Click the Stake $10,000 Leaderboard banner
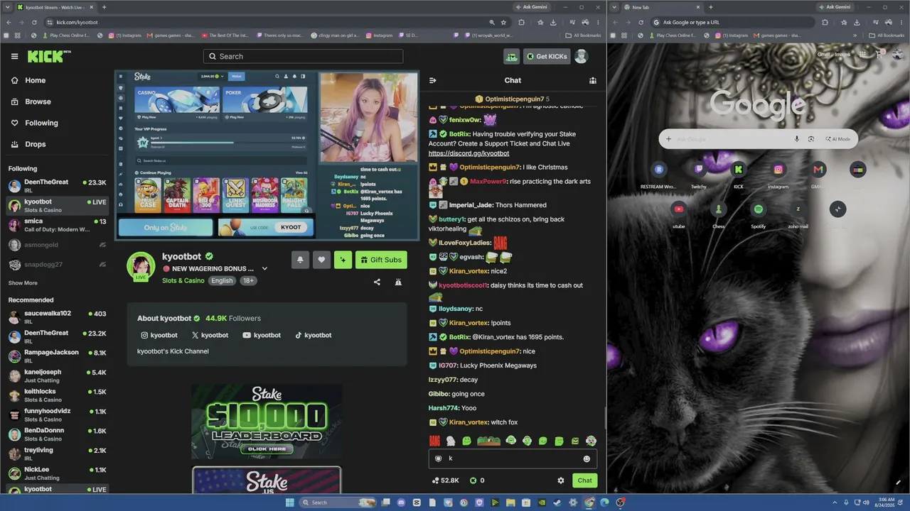Viewport: 910px width, 511px height. point(267,422)
